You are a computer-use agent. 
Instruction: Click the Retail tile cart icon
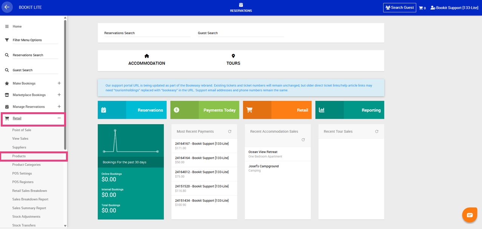(x=249, y=110)
